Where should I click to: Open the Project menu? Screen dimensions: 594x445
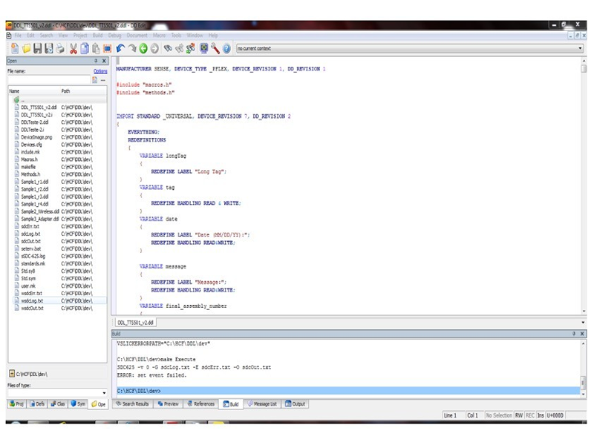coord(80,35)
